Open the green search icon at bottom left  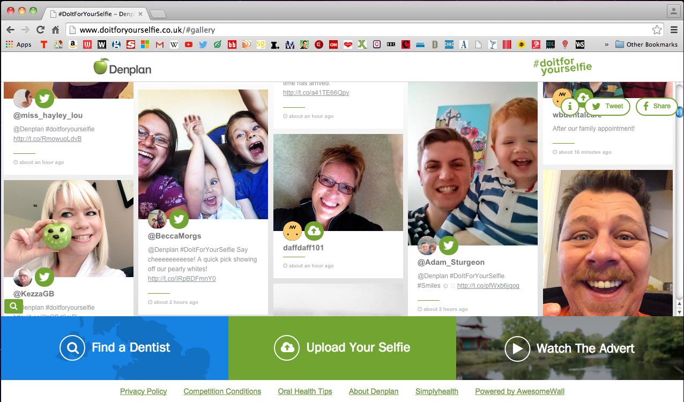pos(13,306)
